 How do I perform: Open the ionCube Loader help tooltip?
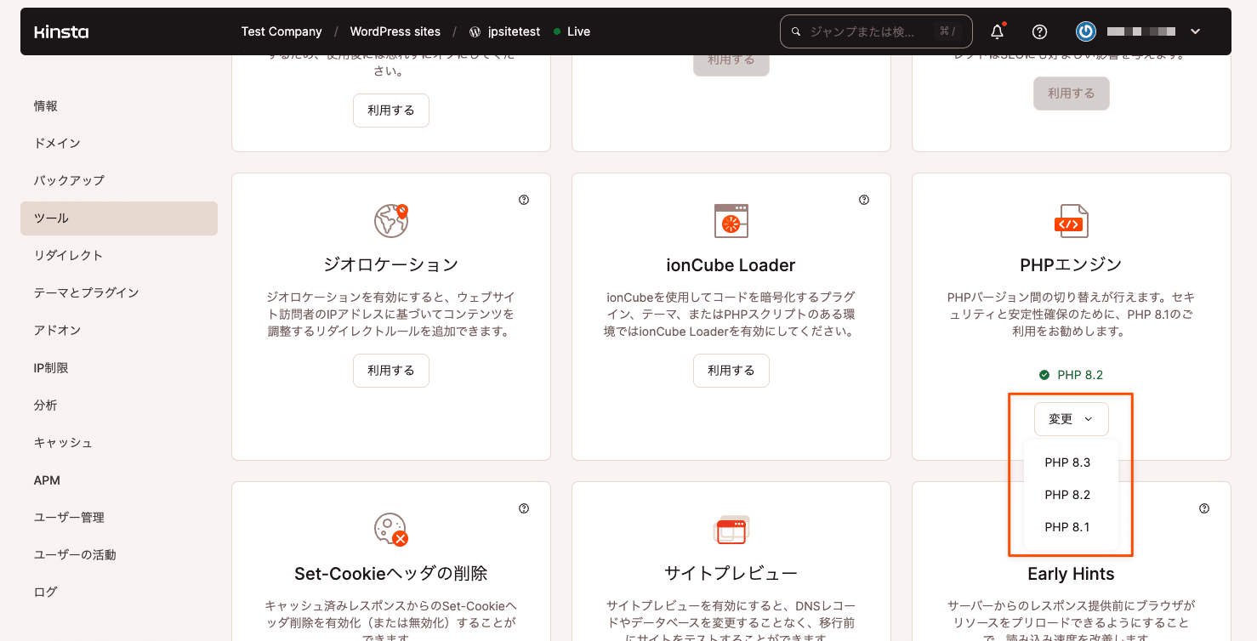(x=863, y=199)
